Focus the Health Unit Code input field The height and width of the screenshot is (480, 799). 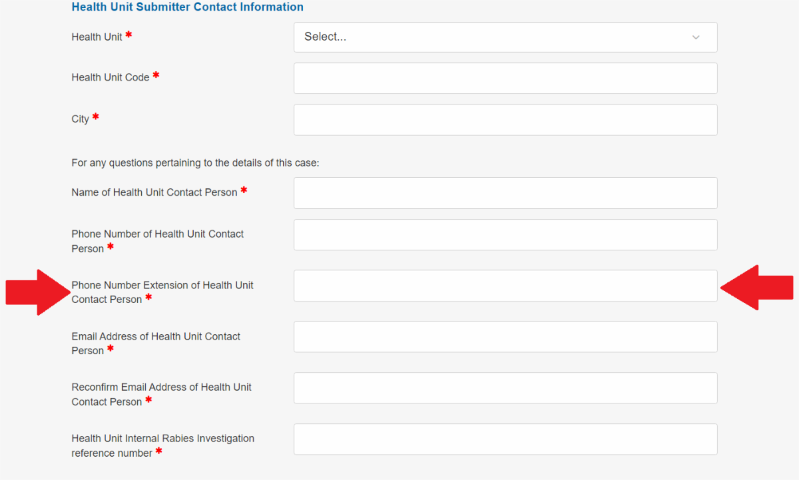[505, 79]
